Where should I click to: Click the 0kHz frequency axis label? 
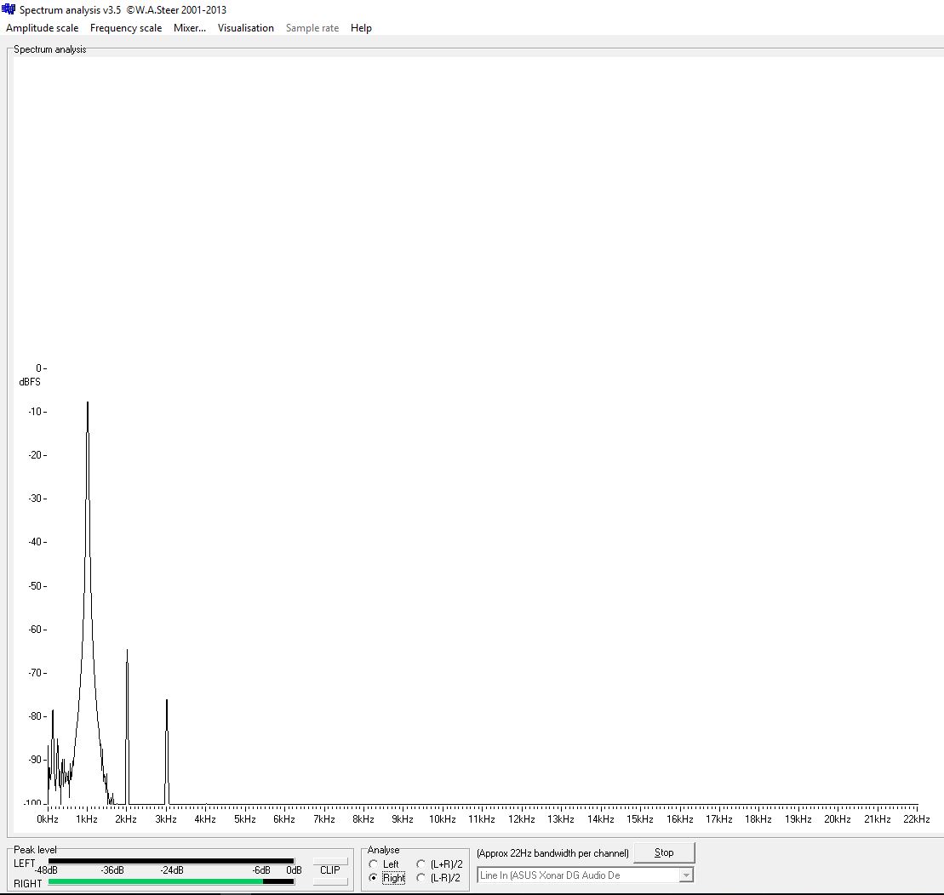coord(48,819)
